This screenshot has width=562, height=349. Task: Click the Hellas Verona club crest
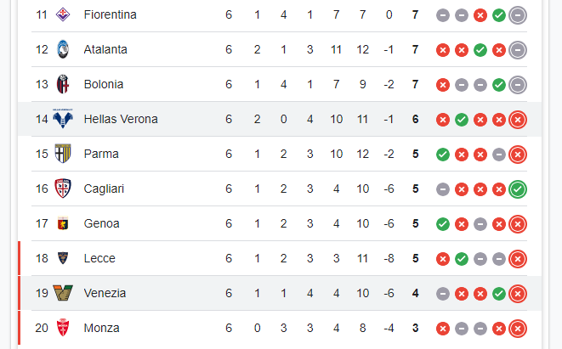63,119
